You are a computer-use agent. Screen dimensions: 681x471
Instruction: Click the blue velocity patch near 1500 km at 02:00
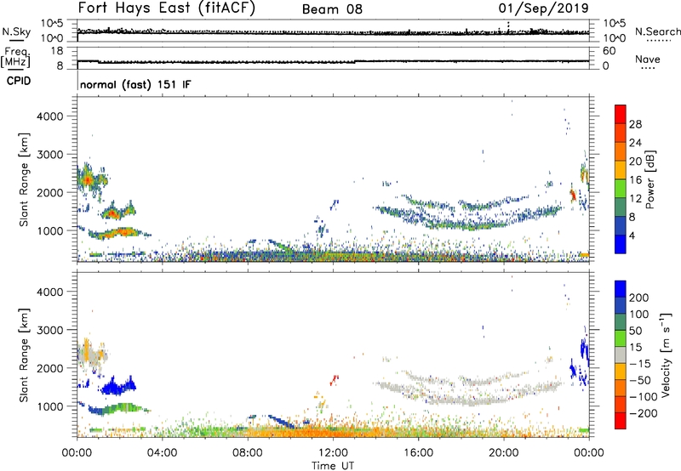pos(117,386)
